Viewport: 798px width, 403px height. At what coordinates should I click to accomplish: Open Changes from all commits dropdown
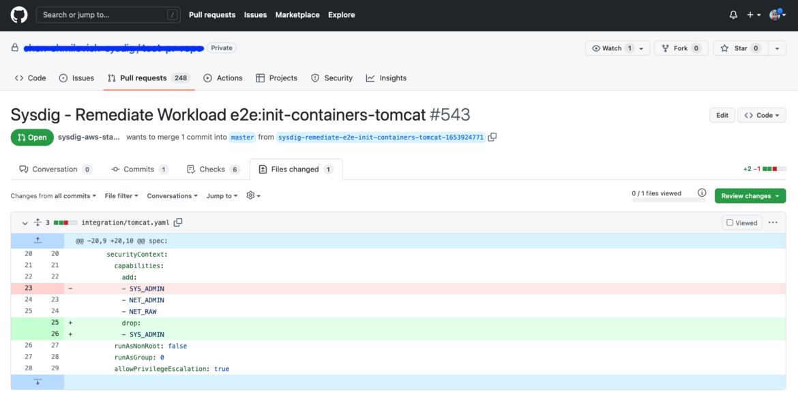(53, 195)
